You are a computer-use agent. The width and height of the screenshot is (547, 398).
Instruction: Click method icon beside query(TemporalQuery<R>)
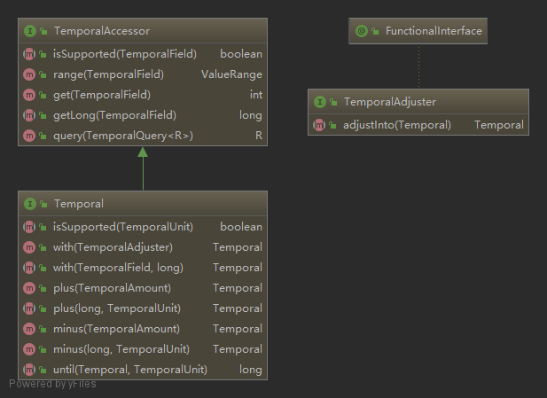[x=29, y=136]
